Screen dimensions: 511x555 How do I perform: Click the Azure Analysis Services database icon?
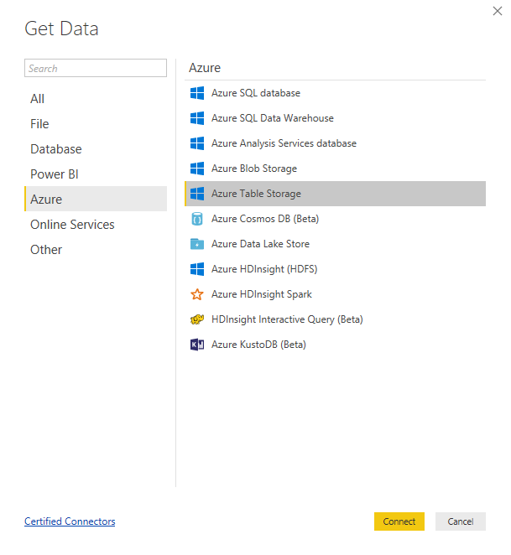[x=197, y=143]
